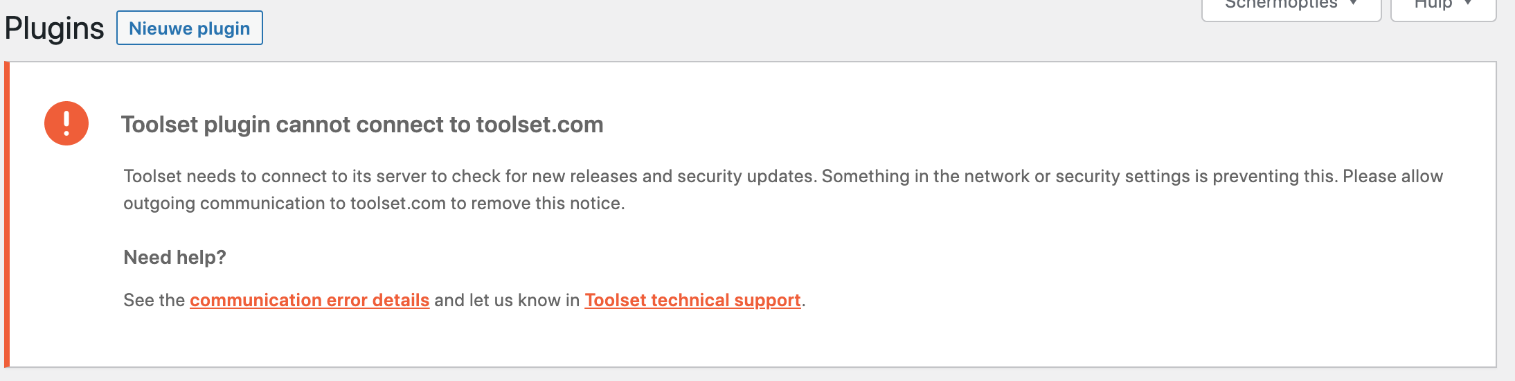Open the communication error details link
Screen dimensions: 1515x381
pyautogui.click(x=310, y=300)
